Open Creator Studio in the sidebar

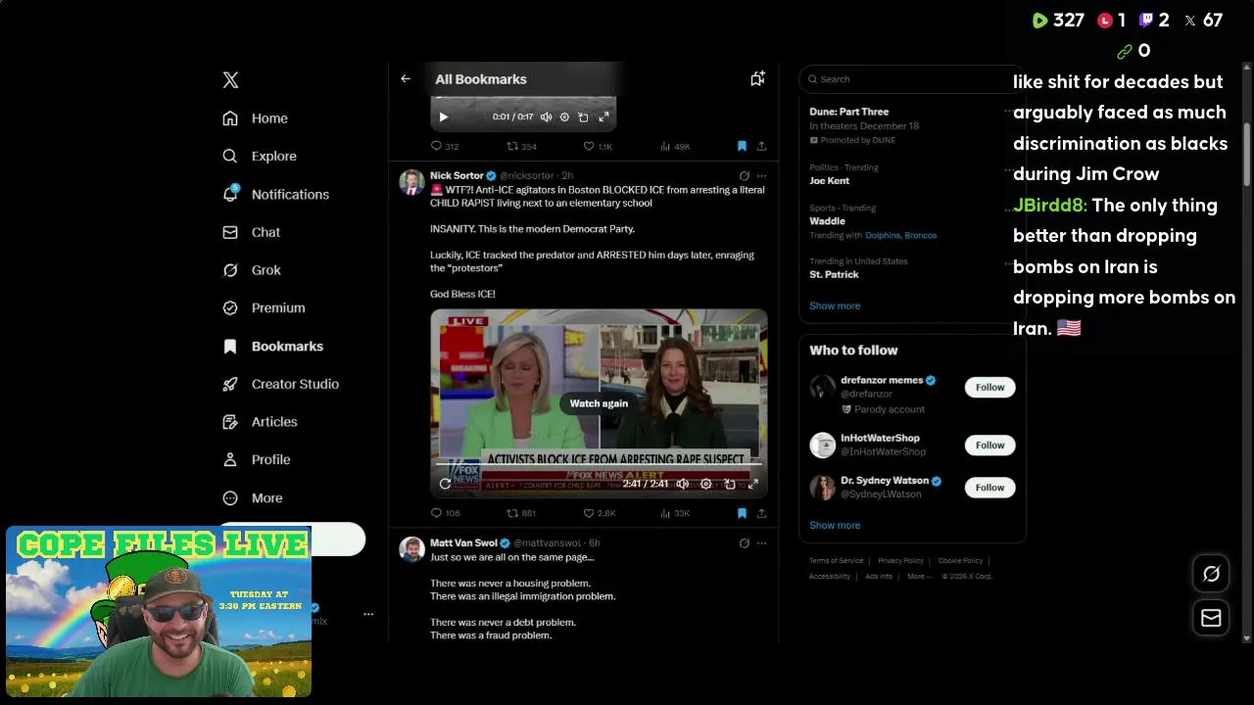[x=280, y=384]
